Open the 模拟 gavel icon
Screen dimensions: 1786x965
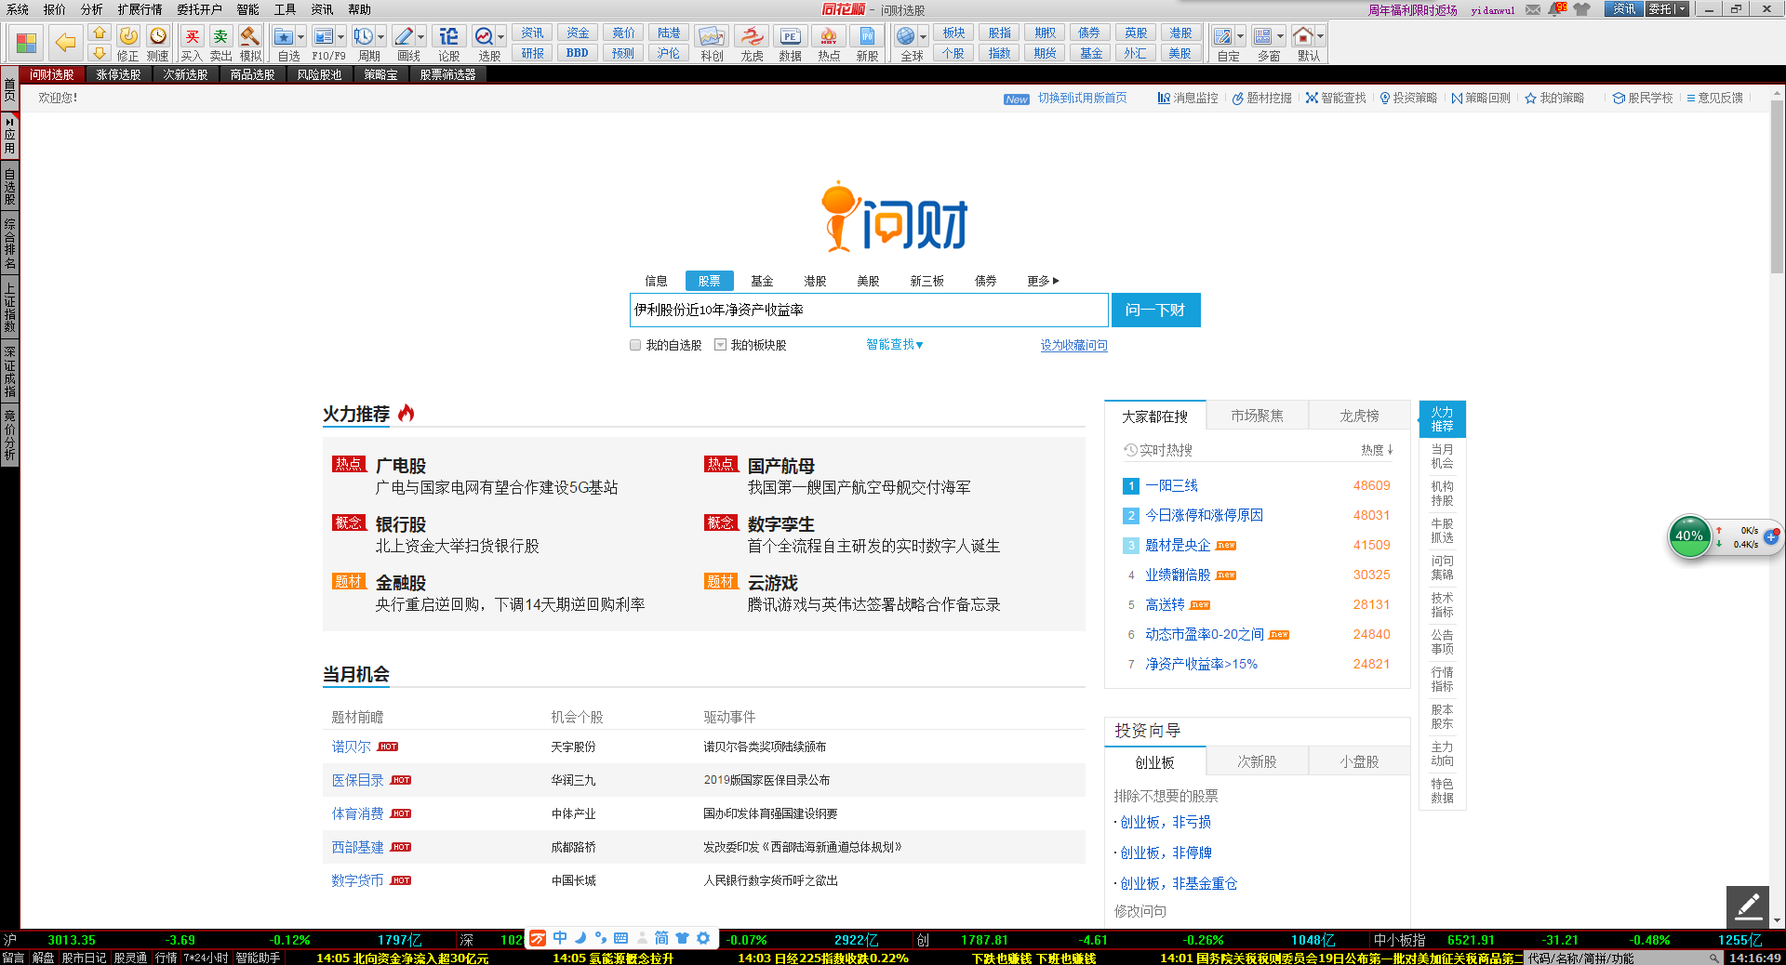click(x=250, y=36)
